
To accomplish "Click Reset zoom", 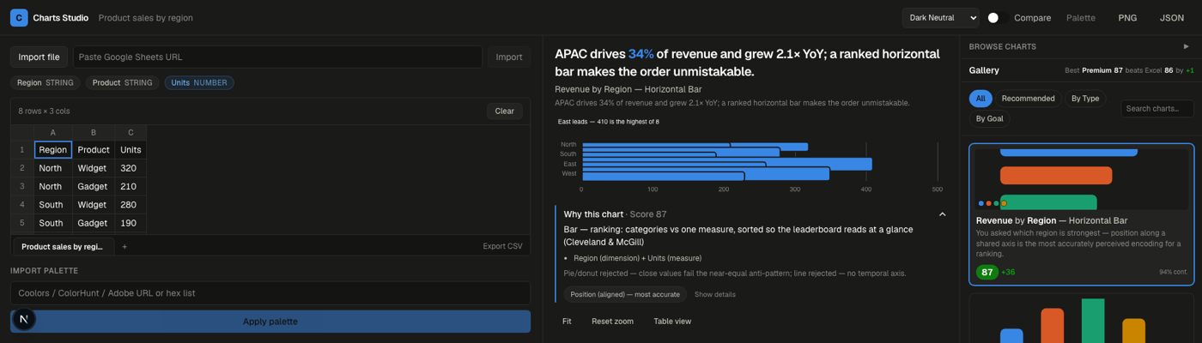I will pyautogui.click(x=612, y=322).
